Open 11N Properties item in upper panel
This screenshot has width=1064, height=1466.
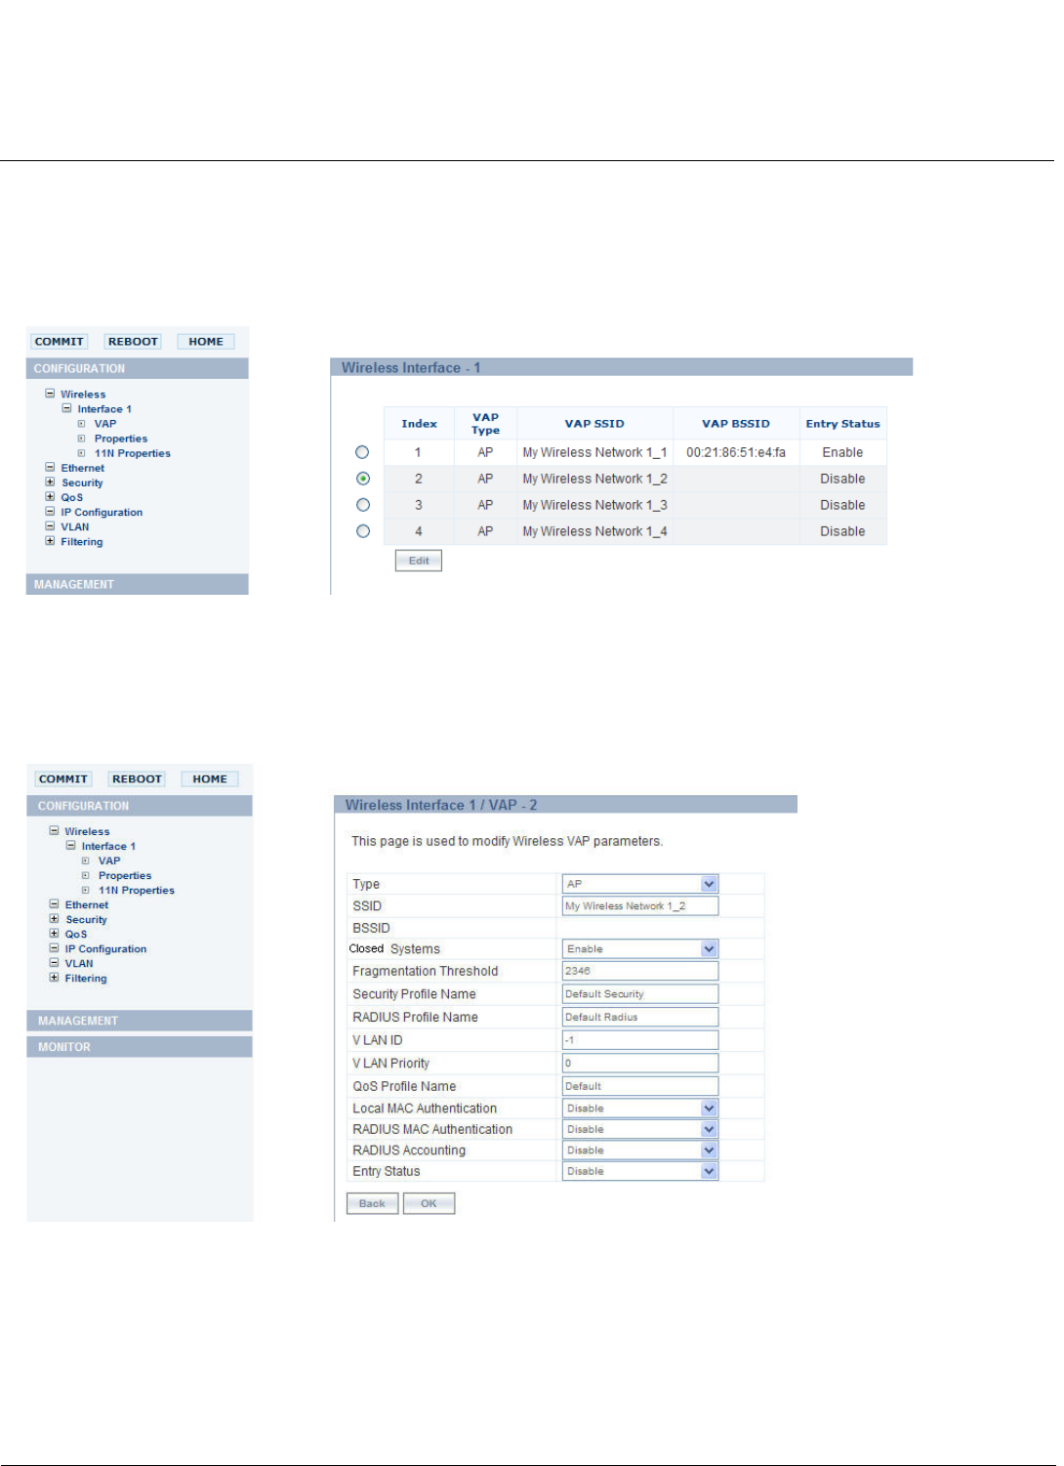[x=133, y=453]
